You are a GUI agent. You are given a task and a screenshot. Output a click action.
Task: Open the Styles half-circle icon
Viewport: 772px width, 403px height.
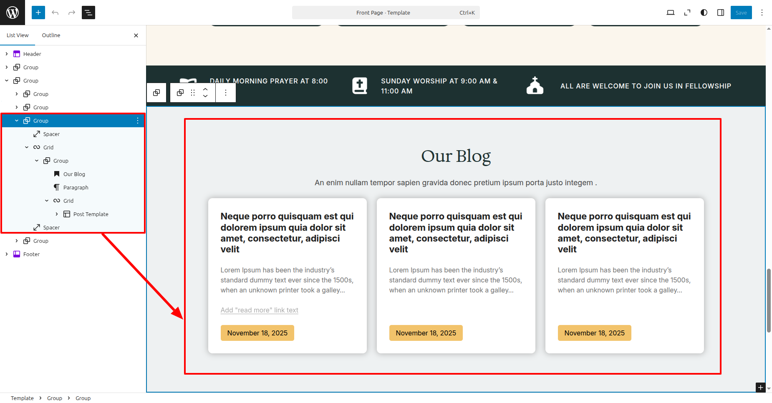click(x=704, y=13)
